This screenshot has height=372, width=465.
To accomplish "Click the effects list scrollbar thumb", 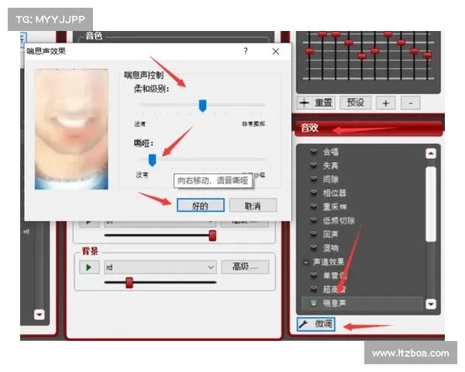I will (x=431, y=204).
